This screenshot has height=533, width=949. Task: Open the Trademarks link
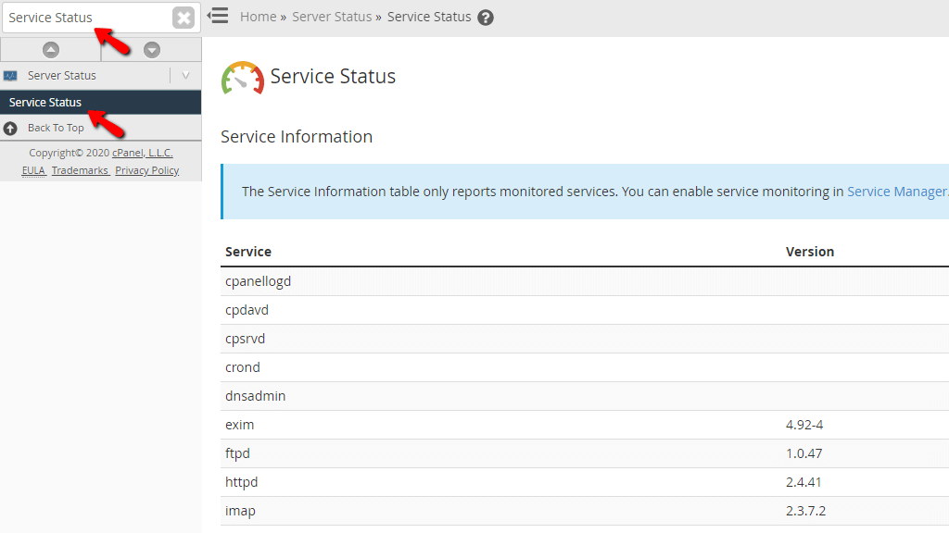pos(79,169)
